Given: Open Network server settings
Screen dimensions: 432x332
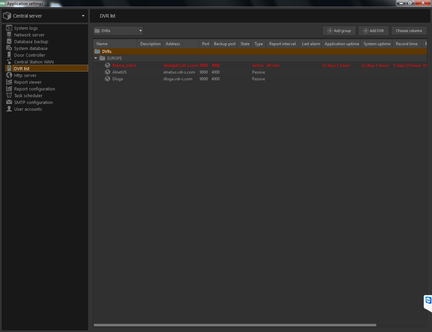Looking at the screenshot, I should 29,35.
